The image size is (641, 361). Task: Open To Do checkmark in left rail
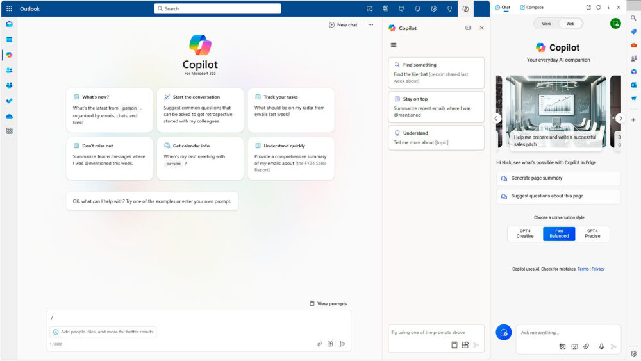[10, 101]
